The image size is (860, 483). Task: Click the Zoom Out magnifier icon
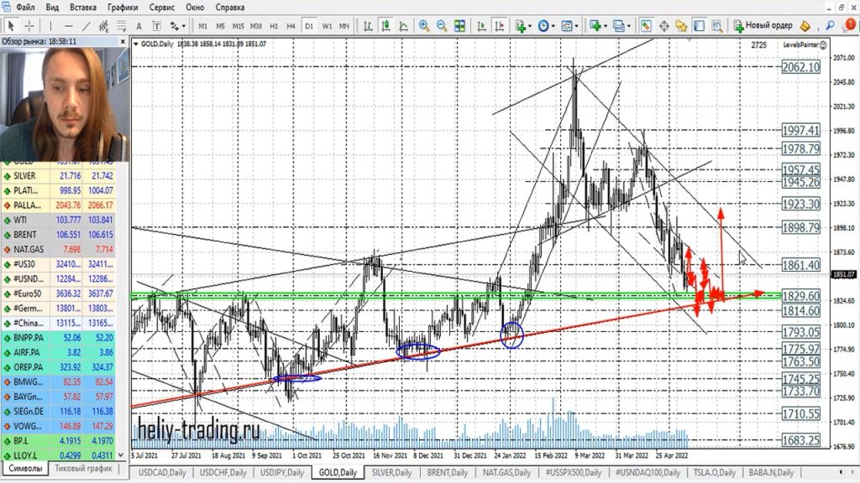click(442, 26)
